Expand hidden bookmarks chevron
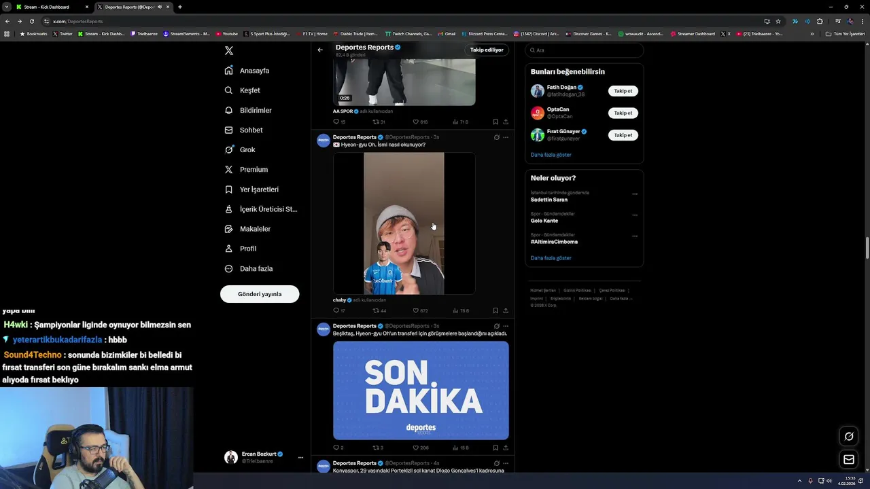 (x=812, y=33)
